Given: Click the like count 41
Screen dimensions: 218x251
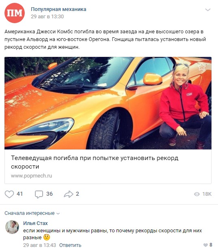Looking at the screenshot, I should pyautogui.click(x=19, y=194).
